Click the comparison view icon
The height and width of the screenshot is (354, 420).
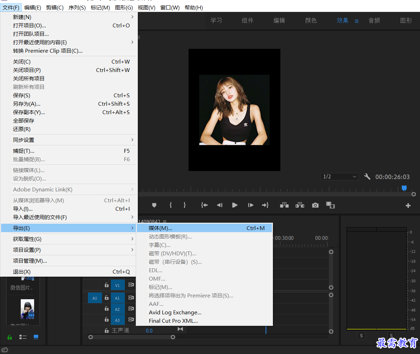(330, 205)
